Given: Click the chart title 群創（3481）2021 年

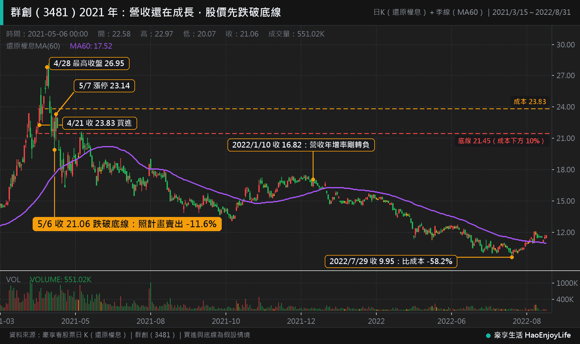Looking at the screenshot, I should pos(146,12).
